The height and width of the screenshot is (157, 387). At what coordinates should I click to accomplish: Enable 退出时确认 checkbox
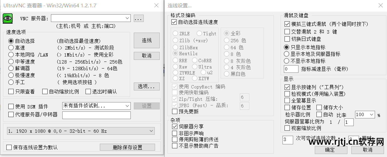pos(88,91)
